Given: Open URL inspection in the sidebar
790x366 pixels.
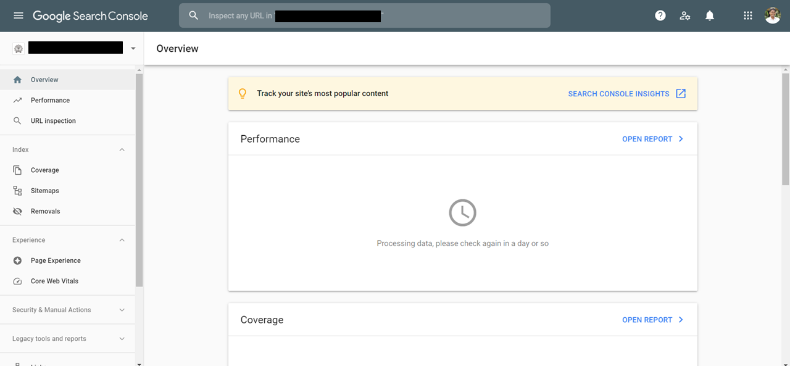Looking at the screenshot, I should (x=67, y=121).
